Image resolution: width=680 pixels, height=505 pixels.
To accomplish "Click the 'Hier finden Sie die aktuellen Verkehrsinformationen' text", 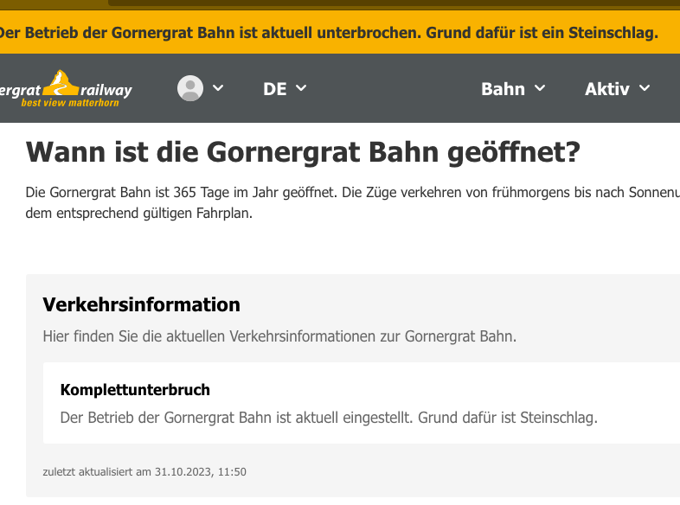I will click(210, 336).
